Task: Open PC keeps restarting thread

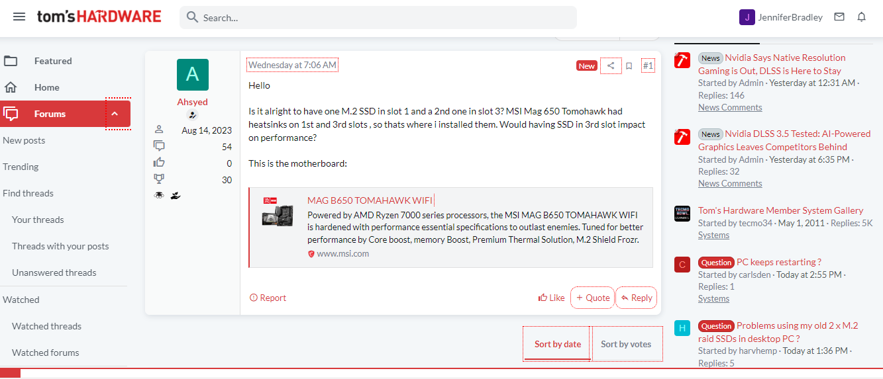Action: pyautogui.click(x=779, y=262)
